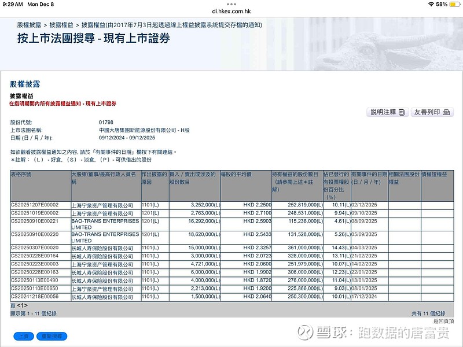
Task: Click shares held value 252,819,000(L)
Action: 306,205
